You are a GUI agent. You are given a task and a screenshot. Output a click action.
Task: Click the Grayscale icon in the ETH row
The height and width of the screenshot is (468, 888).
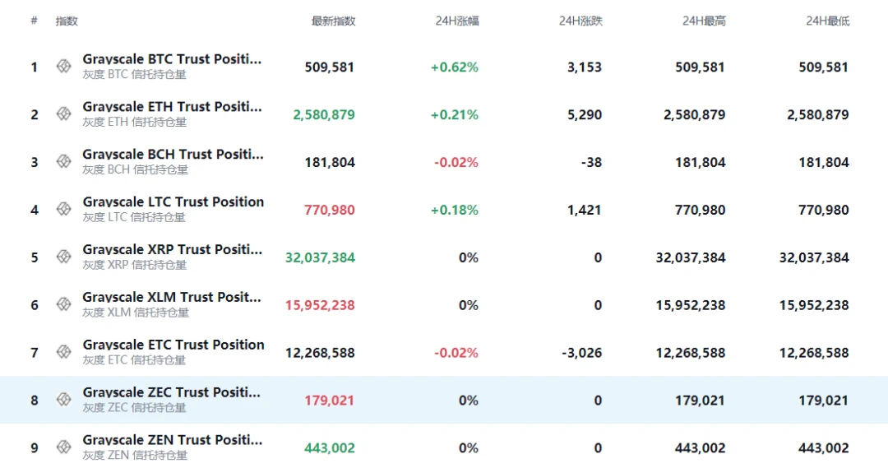[63, 114]
